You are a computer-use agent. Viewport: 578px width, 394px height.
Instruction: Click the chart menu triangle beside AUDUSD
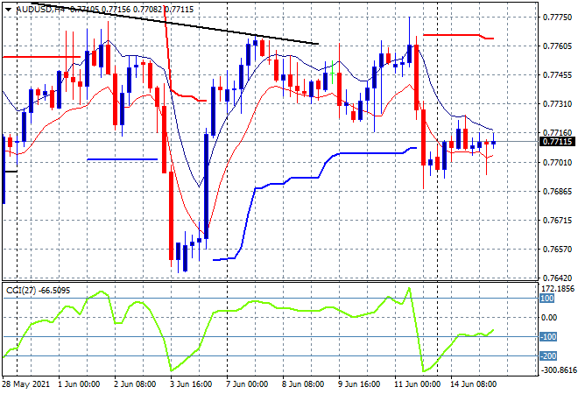[x=9, y=10]
